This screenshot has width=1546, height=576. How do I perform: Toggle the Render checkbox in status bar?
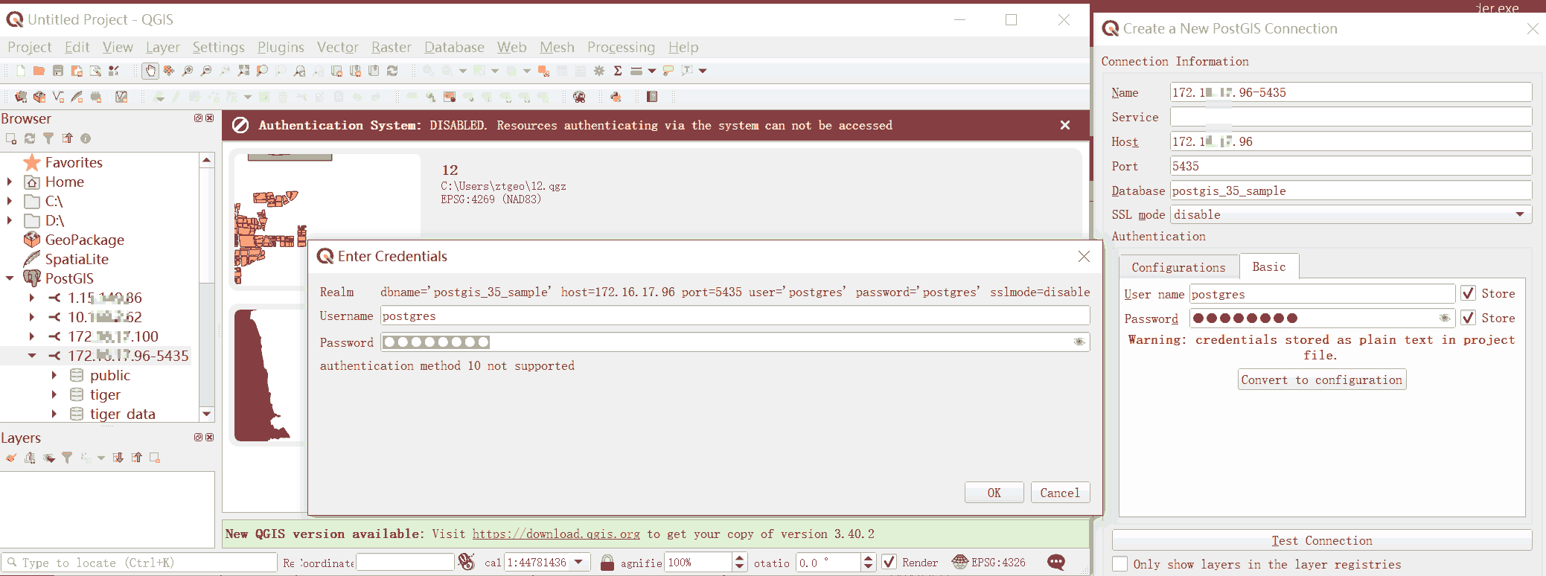point(889,562)
